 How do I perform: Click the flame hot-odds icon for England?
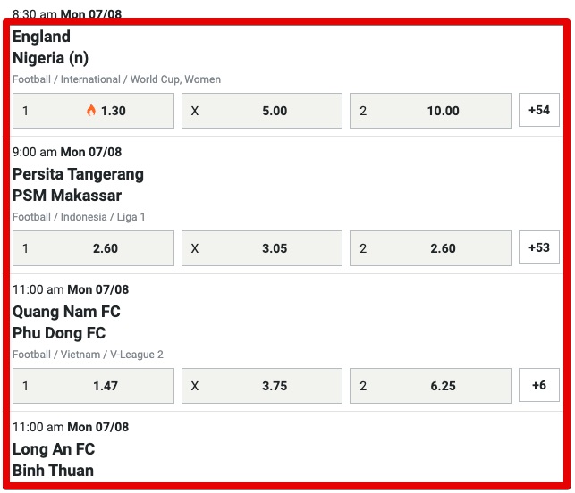click(x=91, y=110)
